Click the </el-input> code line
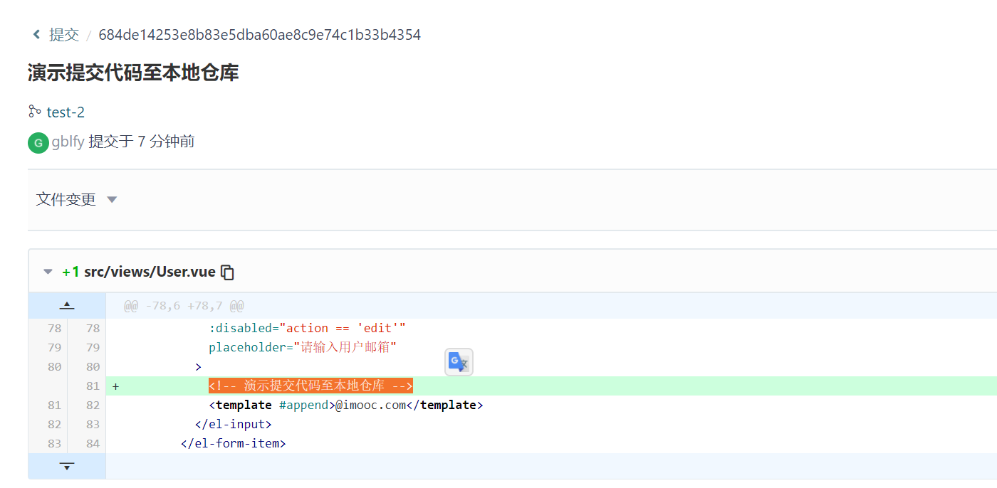This screenshot has height=488, width=997. (x=234, y=424)
